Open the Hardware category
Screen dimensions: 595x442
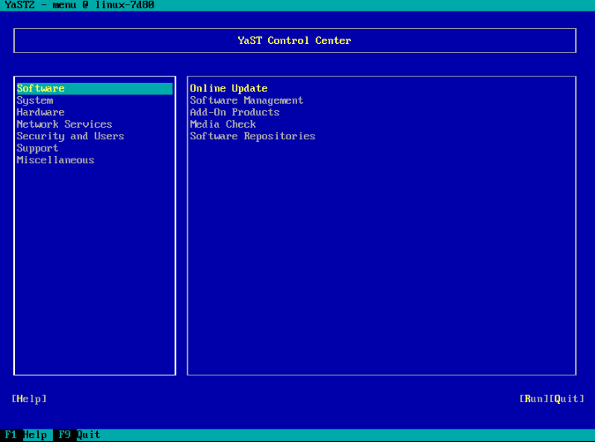[x=41, y=112]
